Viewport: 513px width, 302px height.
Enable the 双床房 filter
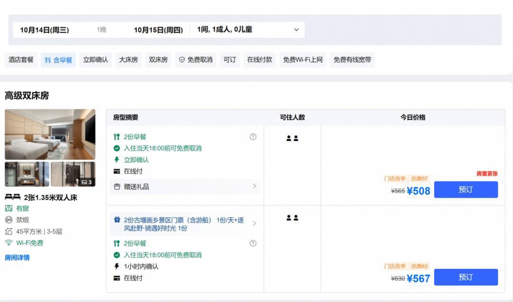pos(158,60)
